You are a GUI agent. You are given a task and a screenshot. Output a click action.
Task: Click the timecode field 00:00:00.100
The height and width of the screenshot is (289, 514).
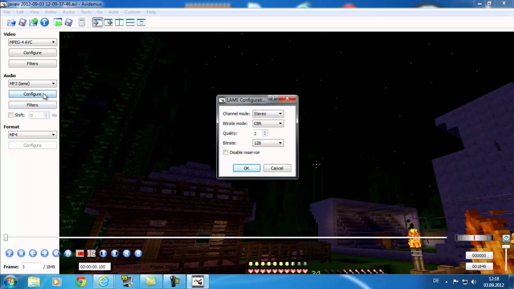[95, 267]
